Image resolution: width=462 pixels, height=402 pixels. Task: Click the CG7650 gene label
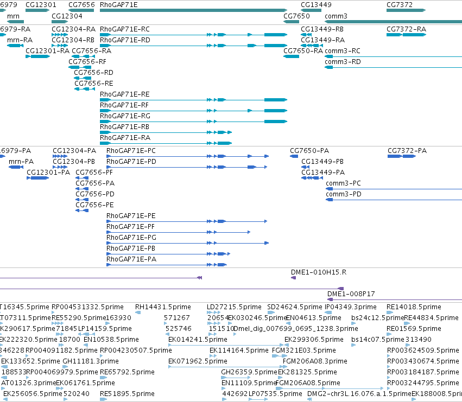[297, 16]
